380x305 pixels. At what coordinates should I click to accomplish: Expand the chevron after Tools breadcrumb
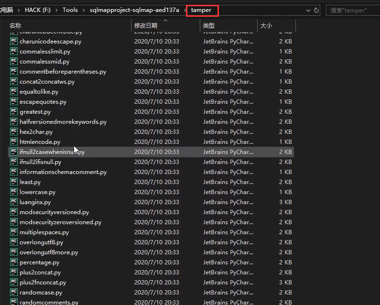[x=84, y=10]
